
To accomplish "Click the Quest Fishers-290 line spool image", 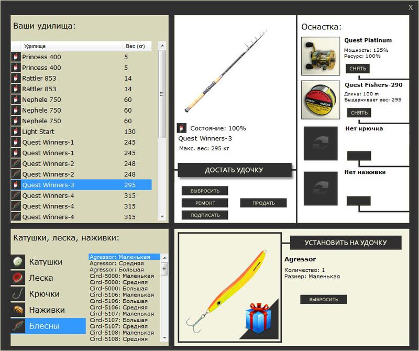I will point(321,100).
